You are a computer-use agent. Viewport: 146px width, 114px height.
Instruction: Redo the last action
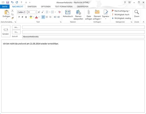(17, 2)
